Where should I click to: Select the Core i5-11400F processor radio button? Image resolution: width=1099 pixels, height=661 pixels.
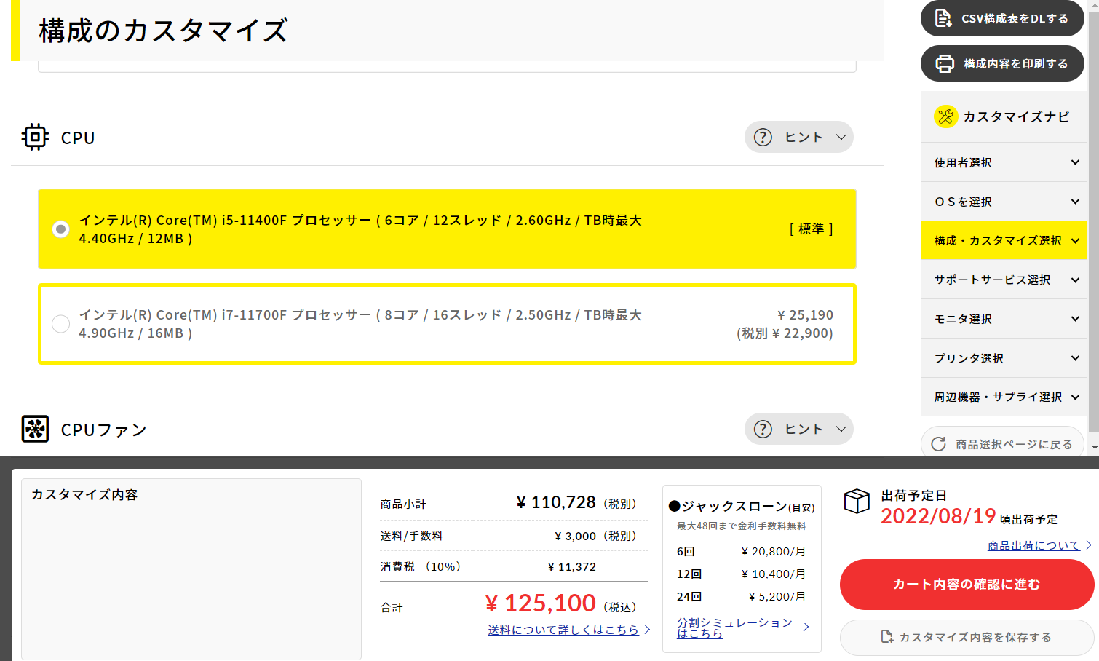61,229
